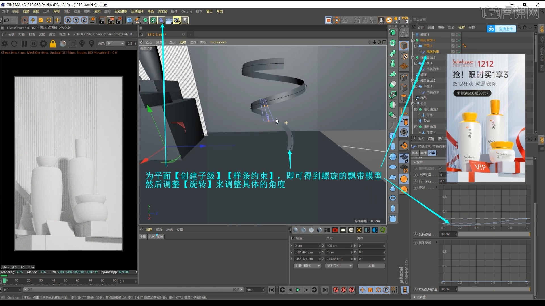The height and width of the screenshot is (306, 545).
Task: Collapse the 细分曲面.2 tree node
Action: pyautogui.click(x=413, y=80)
